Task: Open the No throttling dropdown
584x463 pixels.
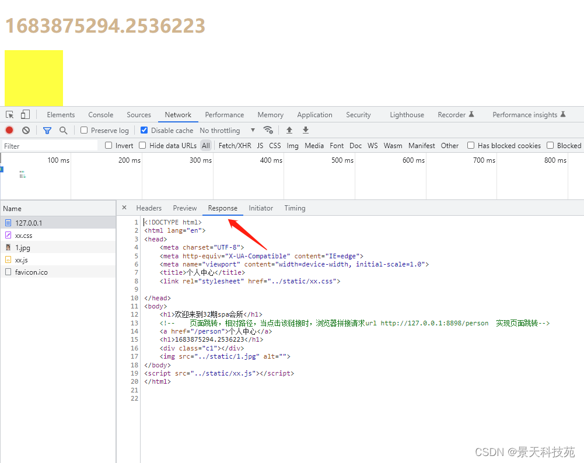Action: [227, 130]
